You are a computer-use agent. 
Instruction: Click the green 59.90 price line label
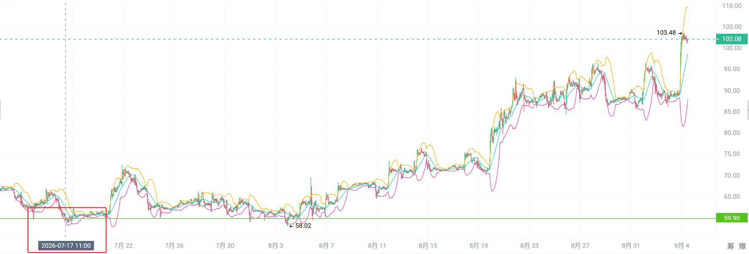click(x=732, y=218)
